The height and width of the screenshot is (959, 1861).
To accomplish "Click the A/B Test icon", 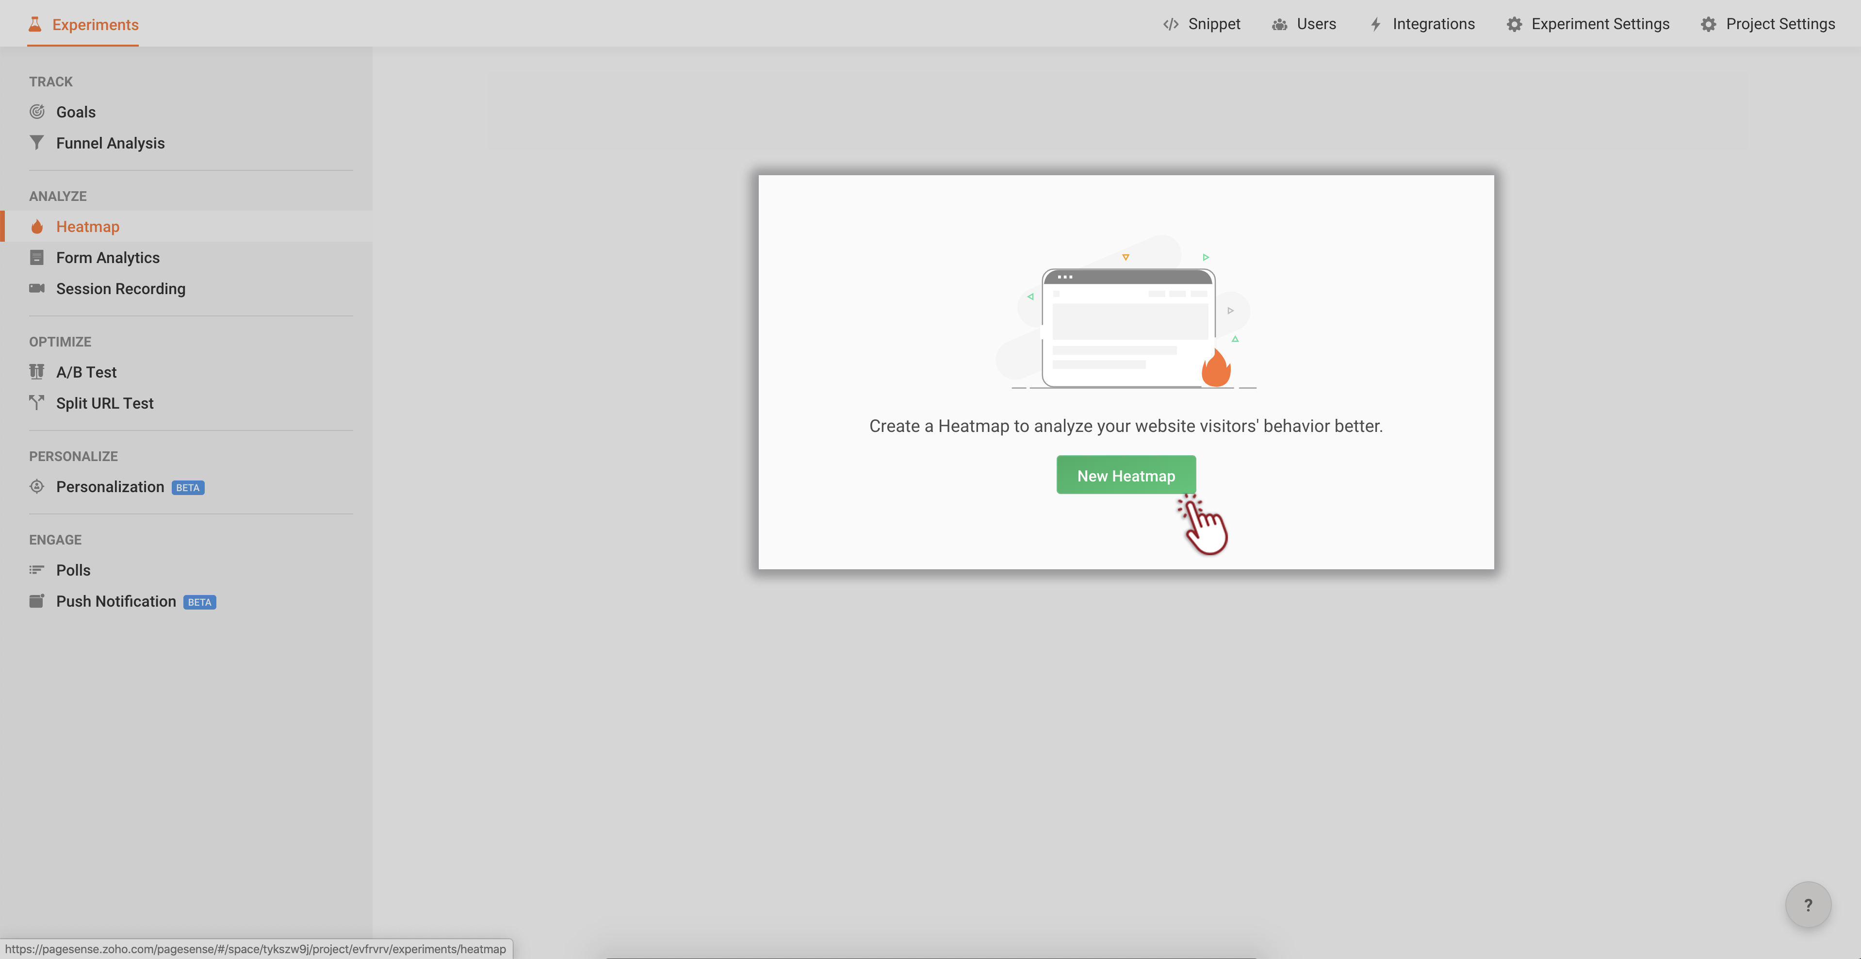I will [x=37, y=371].
